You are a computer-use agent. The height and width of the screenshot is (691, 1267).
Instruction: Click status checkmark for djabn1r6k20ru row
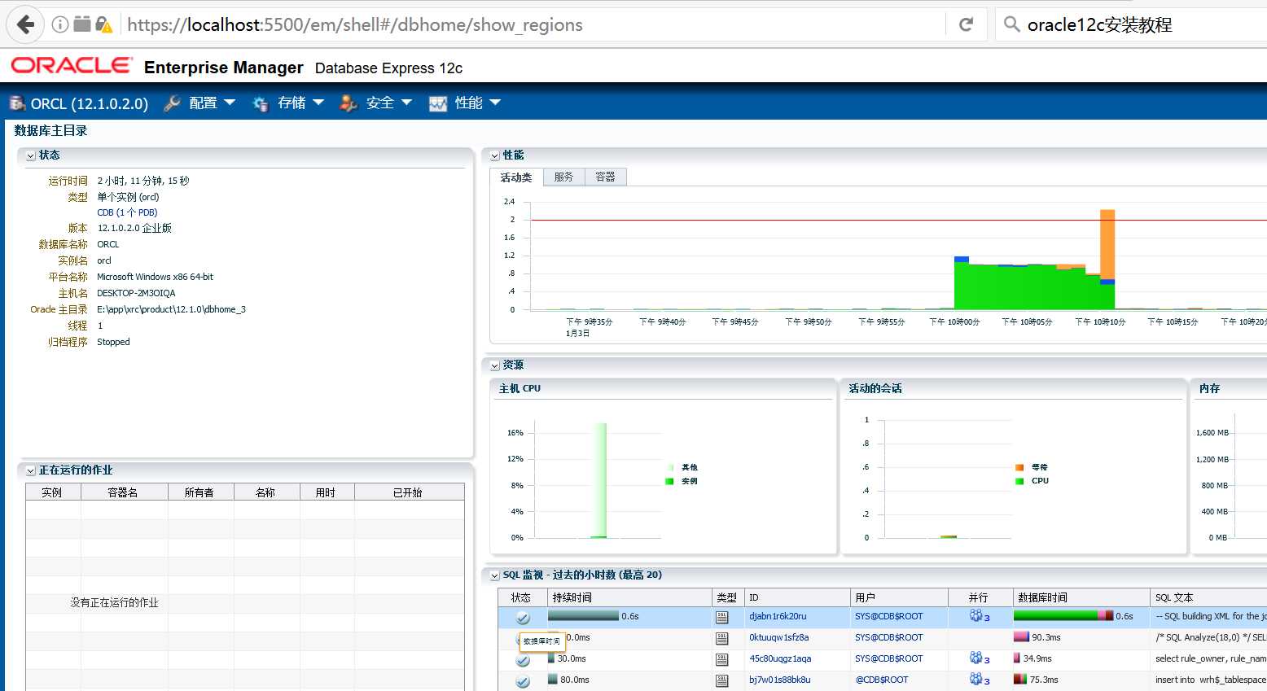[x=523, y=618]
